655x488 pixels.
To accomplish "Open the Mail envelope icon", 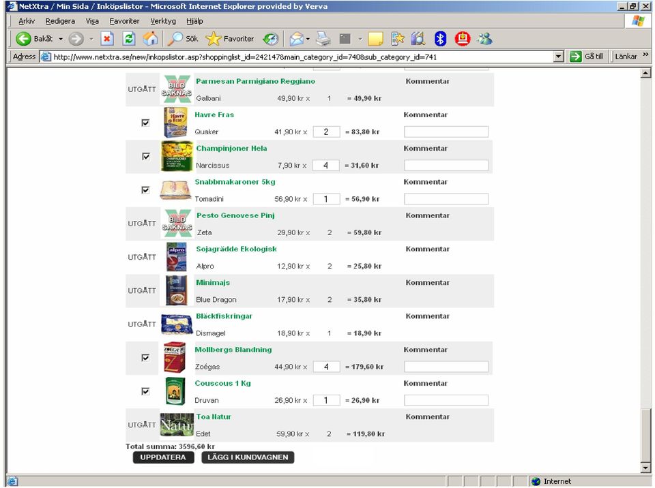I will [x=296, y=39].
